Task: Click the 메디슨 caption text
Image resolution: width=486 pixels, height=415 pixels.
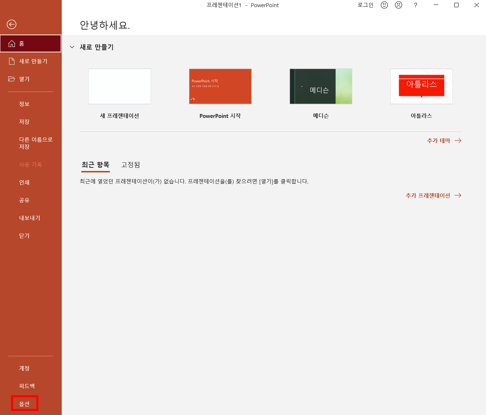Action: [x=321, y=116]
